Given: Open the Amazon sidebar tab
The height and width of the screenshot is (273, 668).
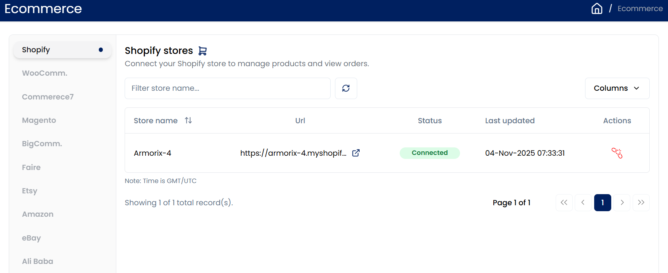Looking at the screenshot, I should point(38,214).
